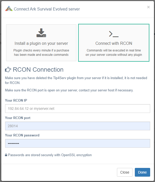Screen dimensions: 155x182
Task: Click the "Your RCON IP" label
Action: (x=16, y=100)
